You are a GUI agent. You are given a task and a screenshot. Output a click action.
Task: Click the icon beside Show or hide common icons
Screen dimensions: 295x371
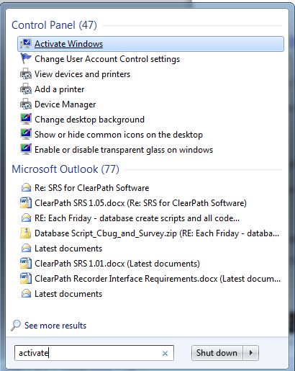26,134
